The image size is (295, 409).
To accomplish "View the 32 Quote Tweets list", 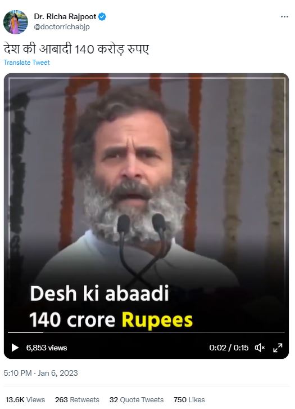I will point(137,399).
